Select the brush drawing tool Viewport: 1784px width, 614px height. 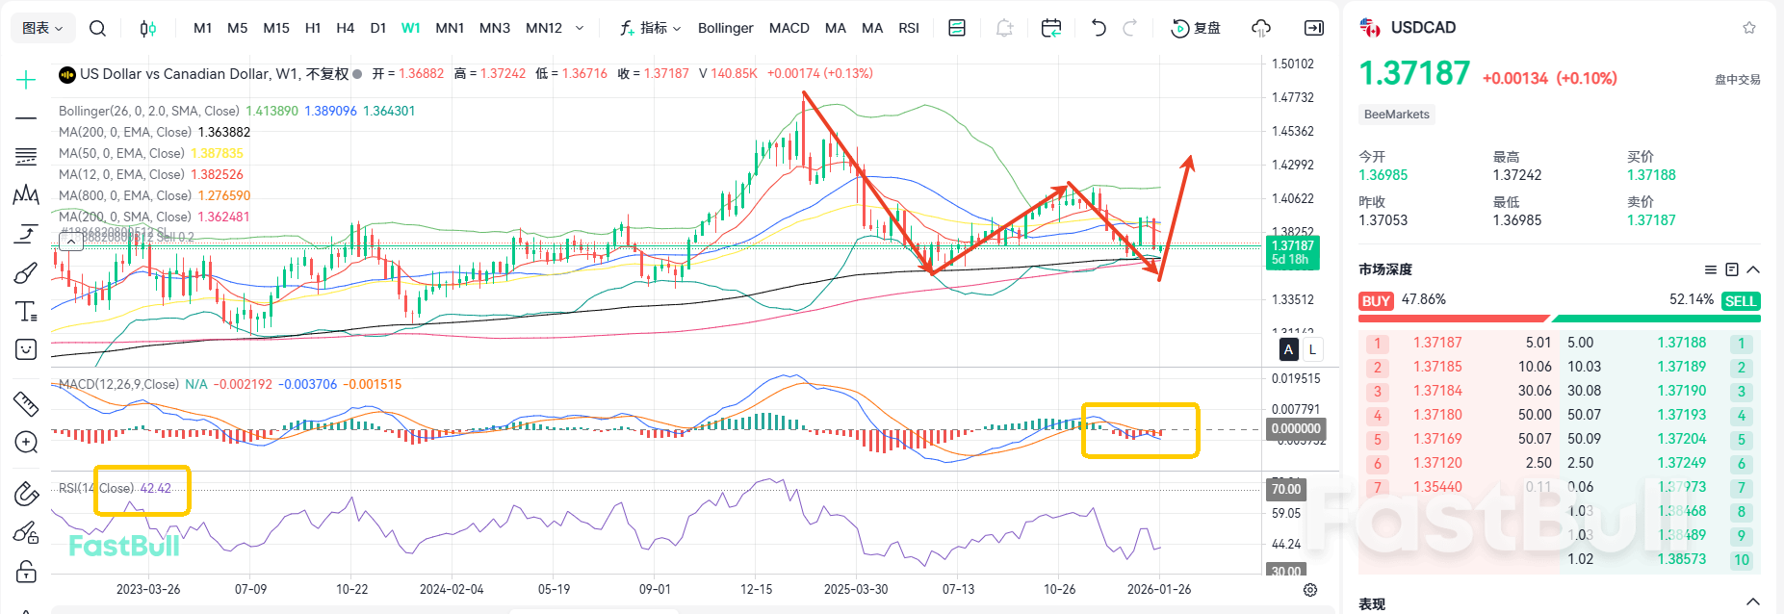click(x=26, y=273)
